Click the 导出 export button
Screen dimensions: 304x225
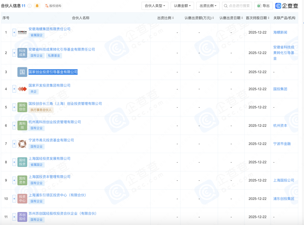(x=263, y=6)
